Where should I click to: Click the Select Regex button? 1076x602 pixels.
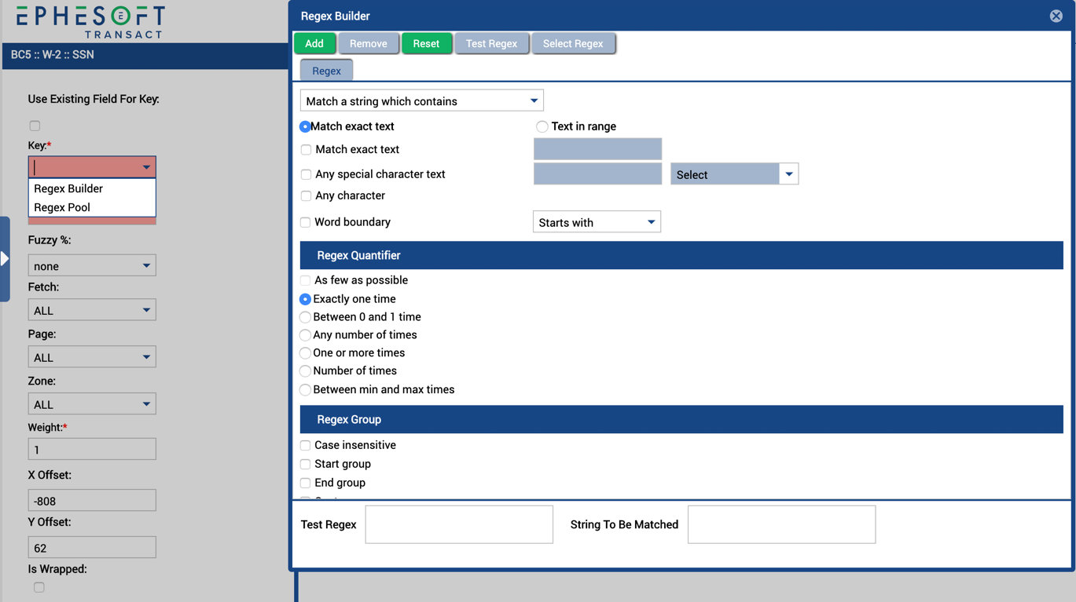coord(573,43)
